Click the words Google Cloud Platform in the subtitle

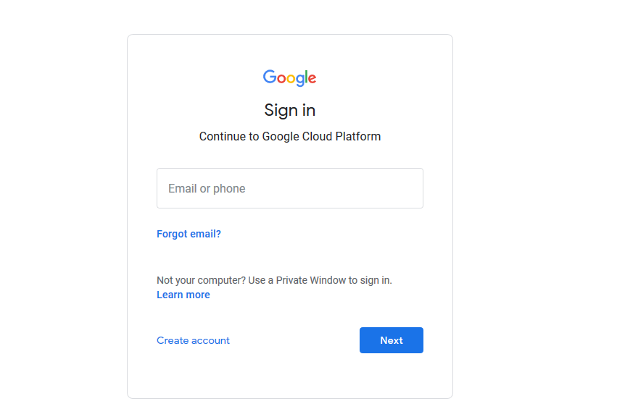[321, 137]
